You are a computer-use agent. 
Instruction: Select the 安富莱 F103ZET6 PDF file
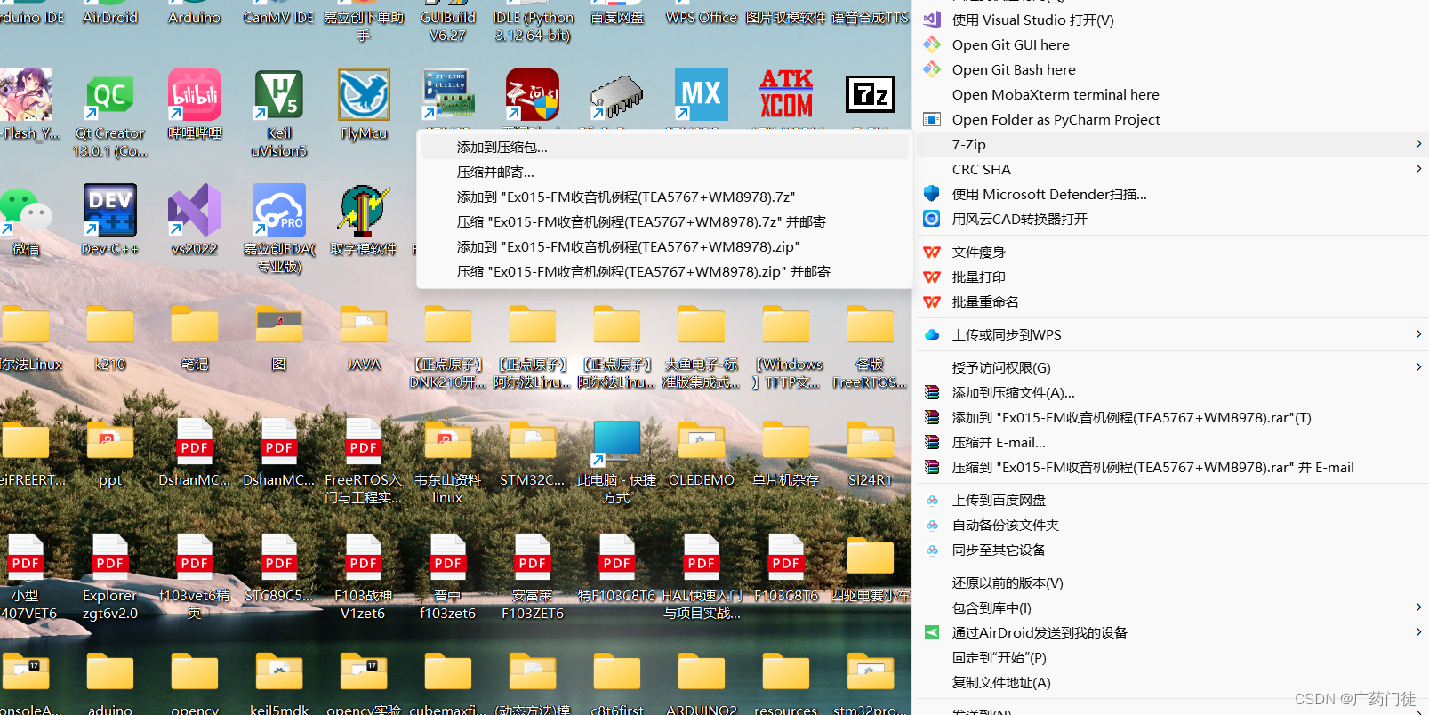click(532, 557)
